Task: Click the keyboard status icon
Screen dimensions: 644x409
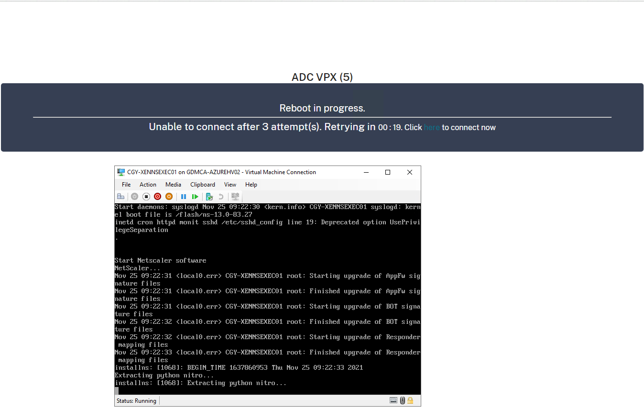Action: 393,400
